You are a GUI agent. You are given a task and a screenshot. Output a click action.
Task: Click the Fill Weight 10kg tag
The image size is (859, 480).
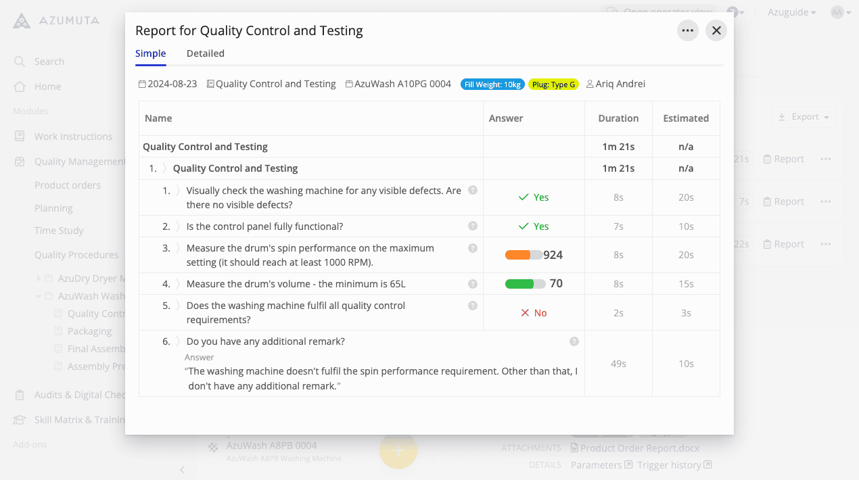[492, 85]
